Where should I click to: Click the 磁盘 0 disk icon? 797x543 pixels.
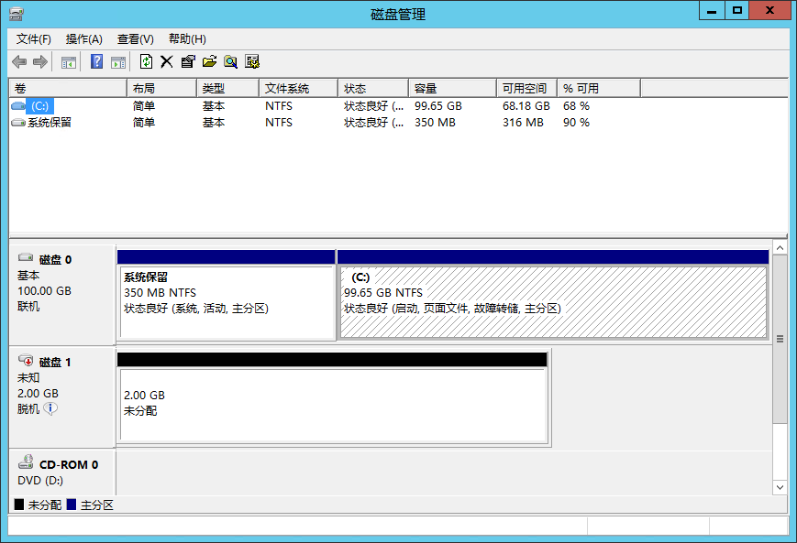(26, 257)
